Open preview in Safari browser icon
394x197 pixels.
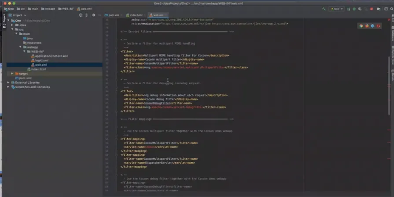point(372,26)
